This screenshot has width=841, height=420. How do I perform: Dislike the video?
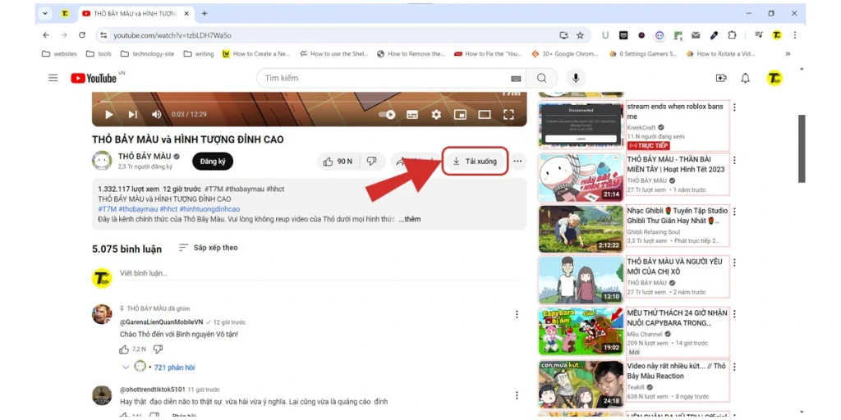click(x=372, y=162)
